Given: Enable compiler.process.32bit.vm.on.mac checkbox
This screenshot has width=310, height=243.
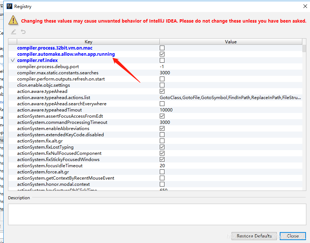Looking at the screenshot, I should pos(162,48).
